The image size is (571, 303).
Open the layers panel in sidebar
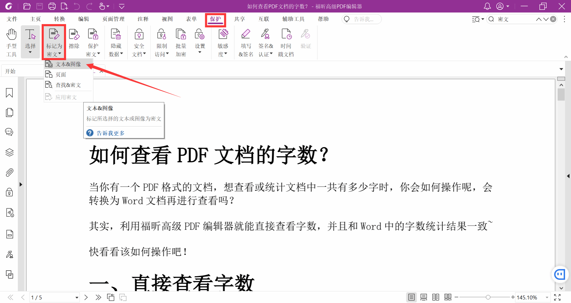pyautogui.click(x=10, y=152)
